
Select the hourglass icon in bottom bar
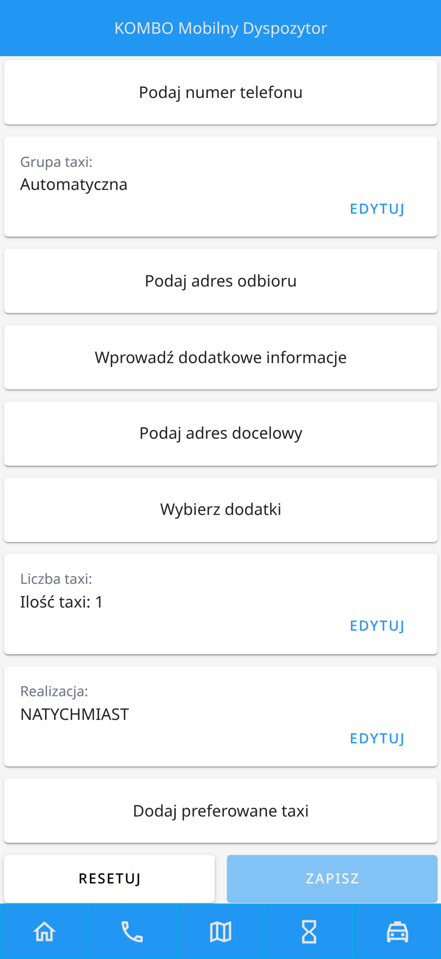point(309,931)
